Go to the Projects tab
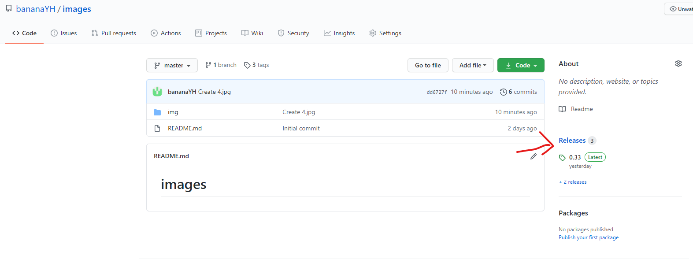Screen dimensions: 693x263 pos(211,33)
